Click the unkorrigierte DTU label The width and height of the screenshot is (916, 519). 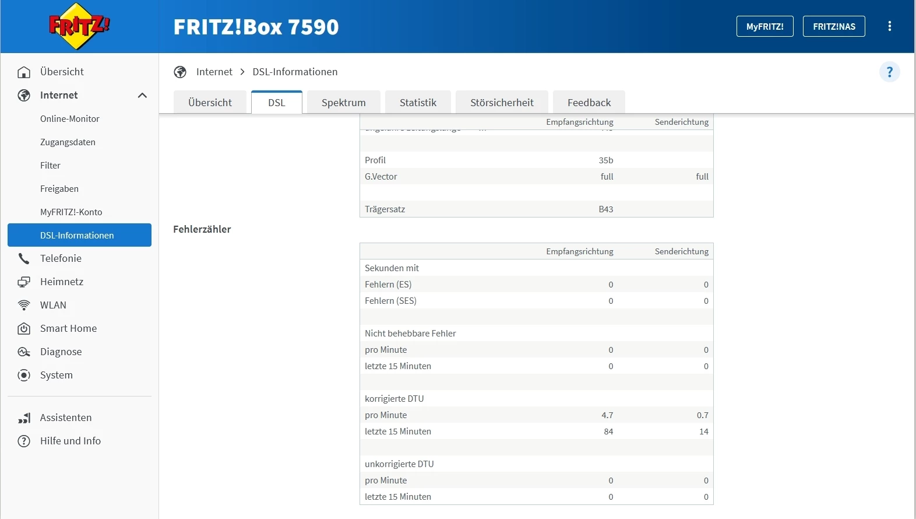[x=399, y=464]
